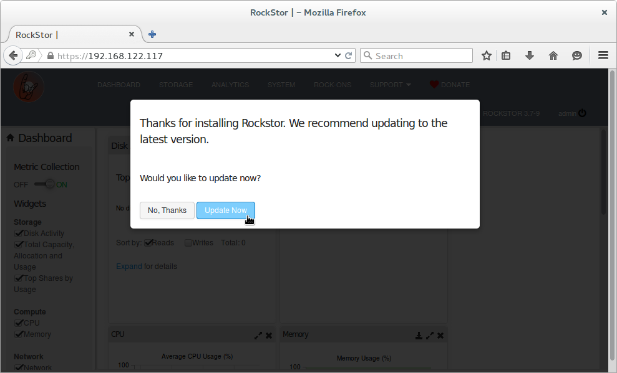
Task: Show bookmarks list icon
Action: coord(506,56)
